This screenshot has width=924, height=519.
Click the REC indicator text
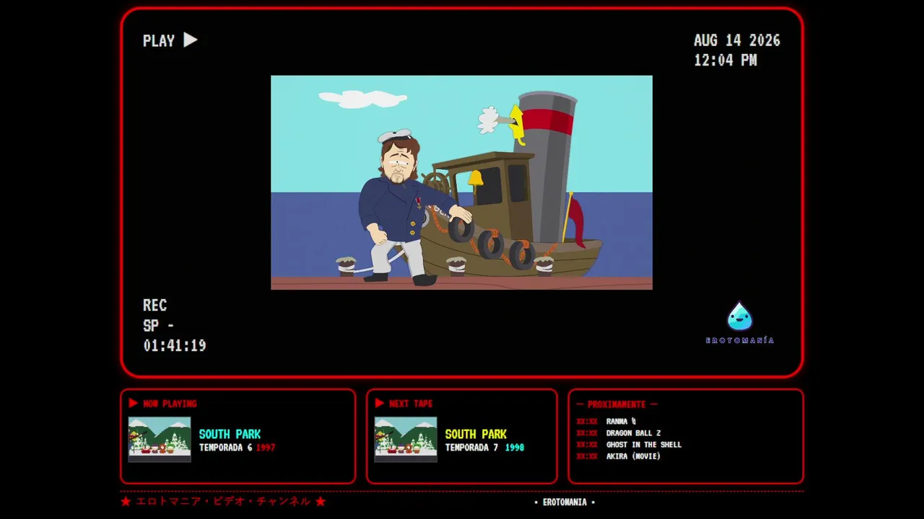click(154, 305)
